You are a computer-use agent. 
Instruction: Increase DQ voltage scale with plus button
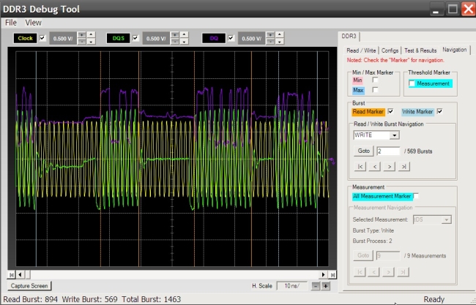270,35
